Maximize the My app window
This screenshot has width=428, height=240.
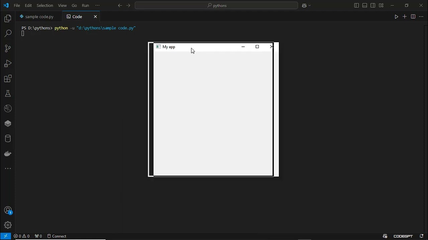coord(257,47)
